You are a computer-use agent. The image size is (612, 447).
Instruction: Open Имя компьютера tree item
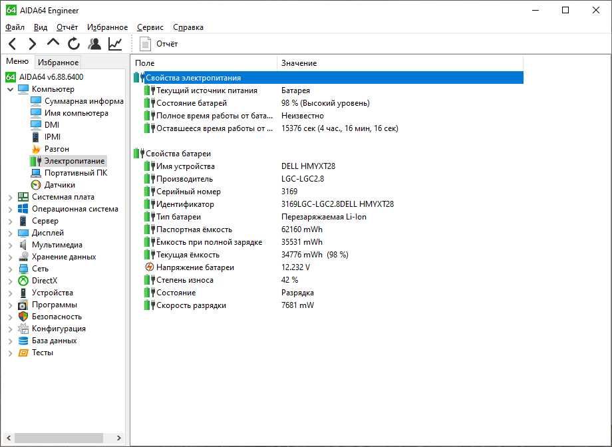(x=76, y=113)
